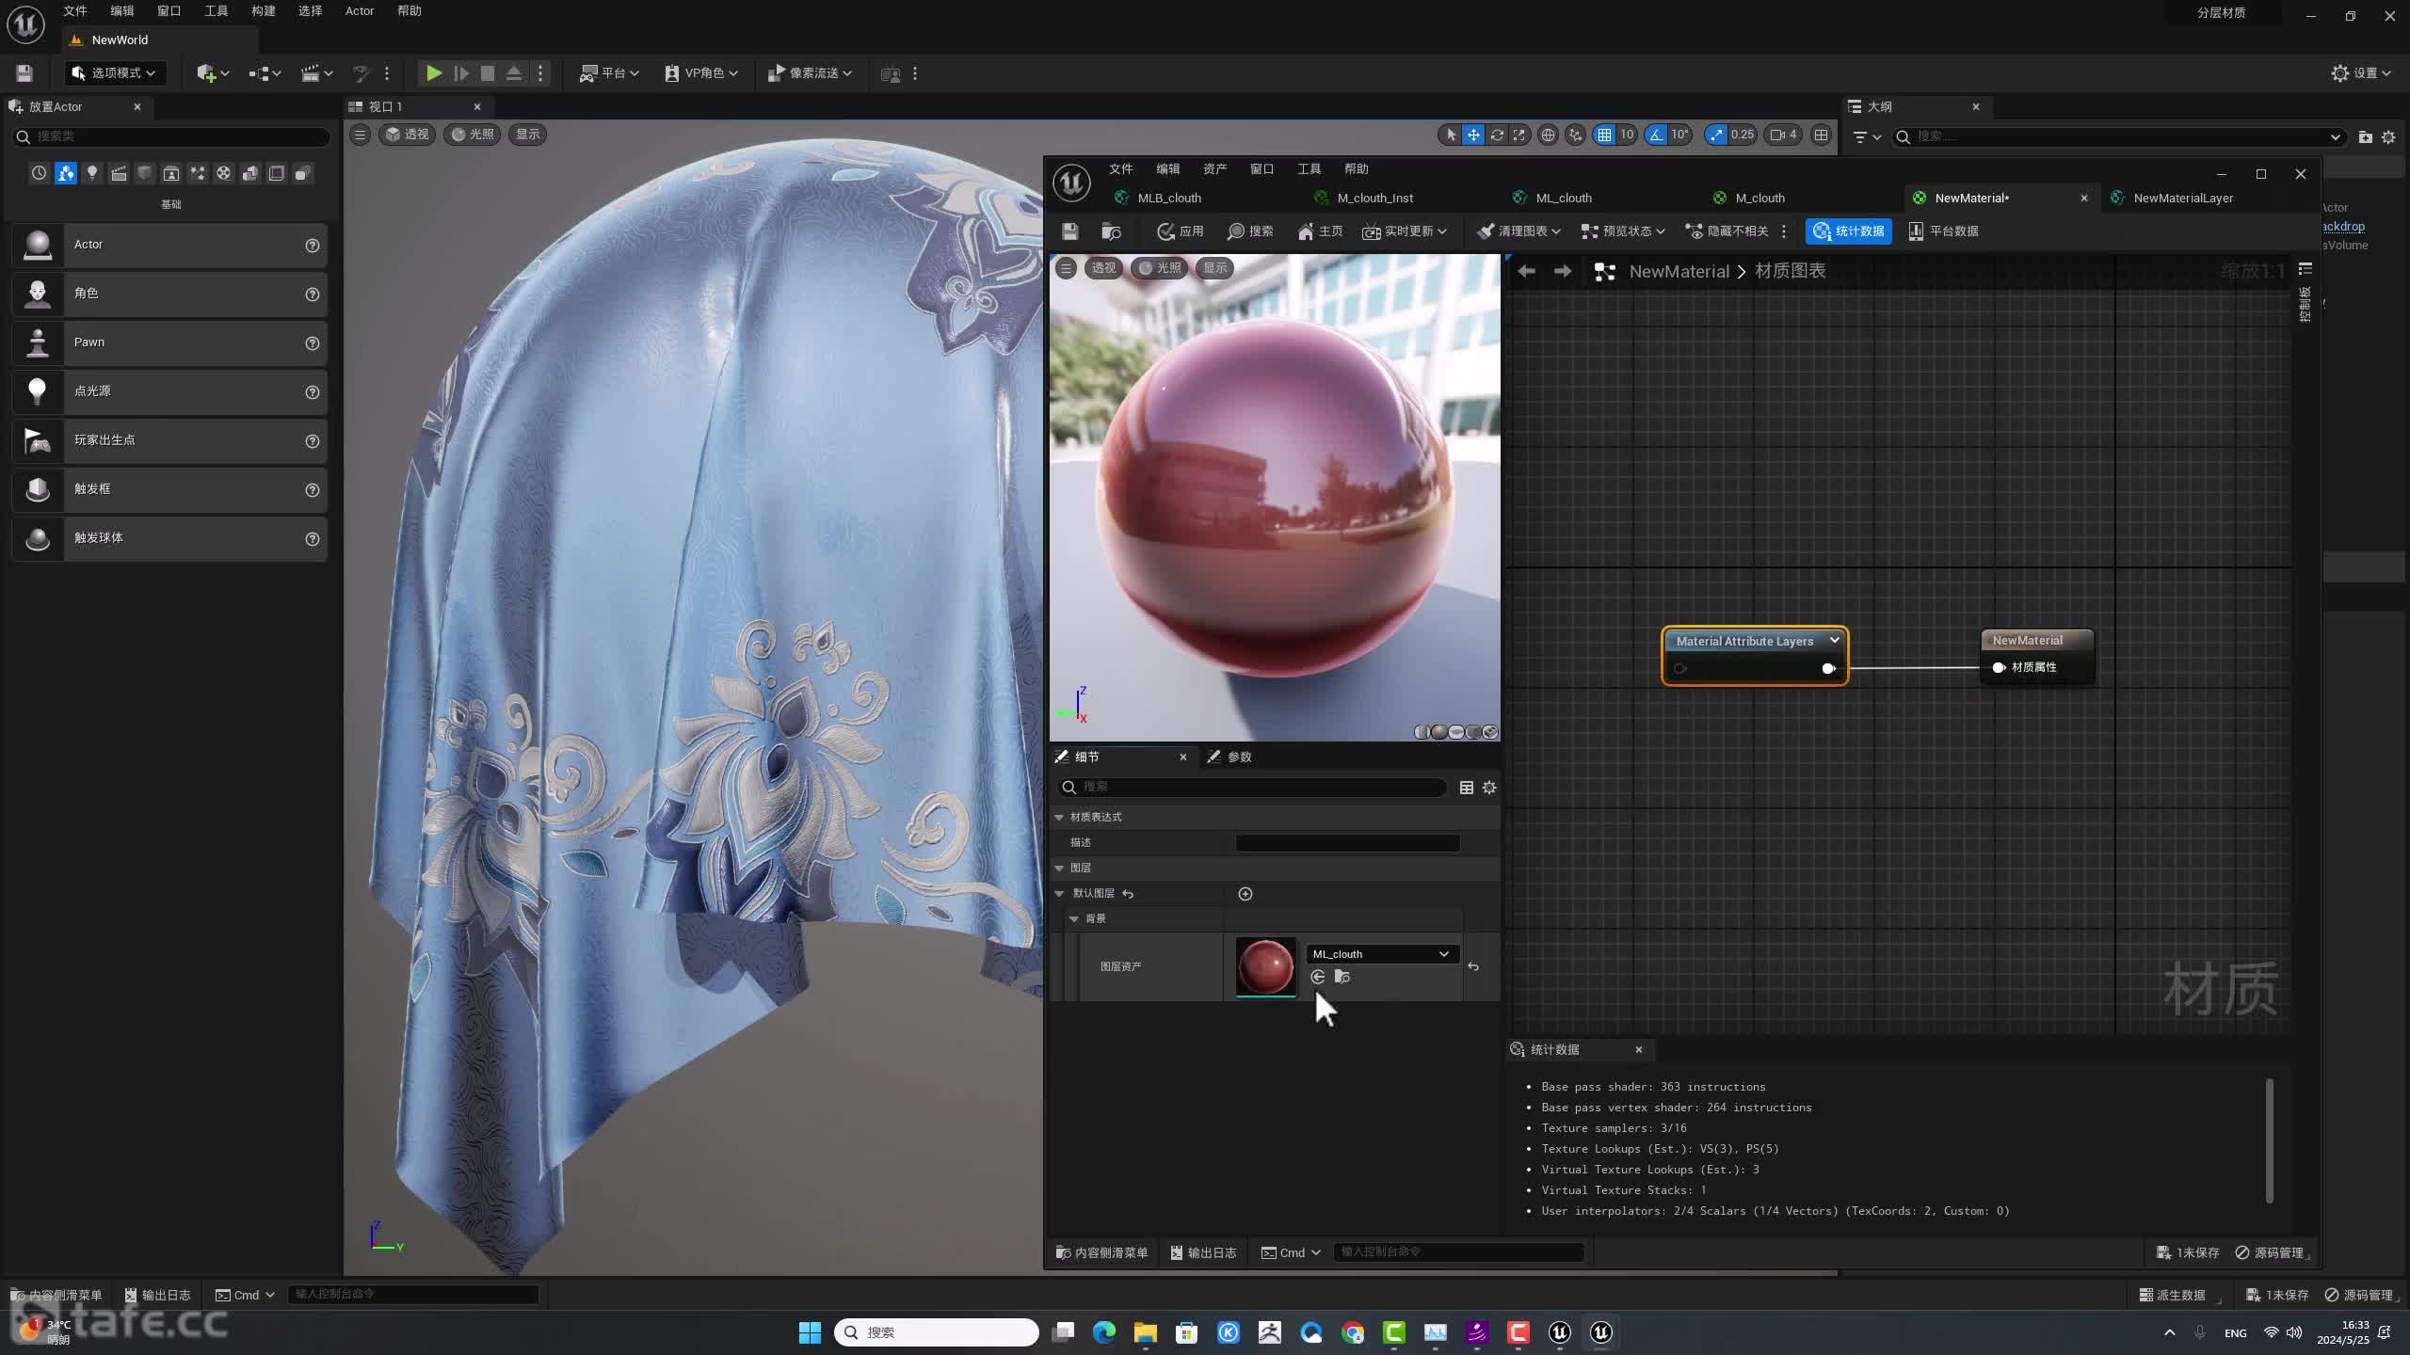Collapse the 背景 layer row
Image resolution: width=2410 pixels, height=1355 pixels.
(x=1074, y=918)
